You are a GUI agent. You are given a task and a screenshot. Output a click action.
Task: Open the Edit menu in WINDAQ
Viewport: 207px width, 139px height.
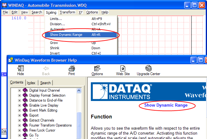[x=14, y=12]
